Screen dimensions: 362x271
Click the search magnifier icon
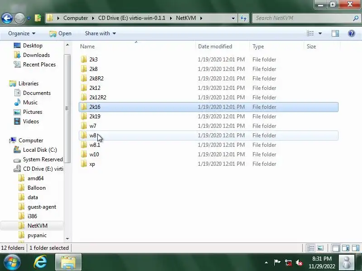pos(356,18)
